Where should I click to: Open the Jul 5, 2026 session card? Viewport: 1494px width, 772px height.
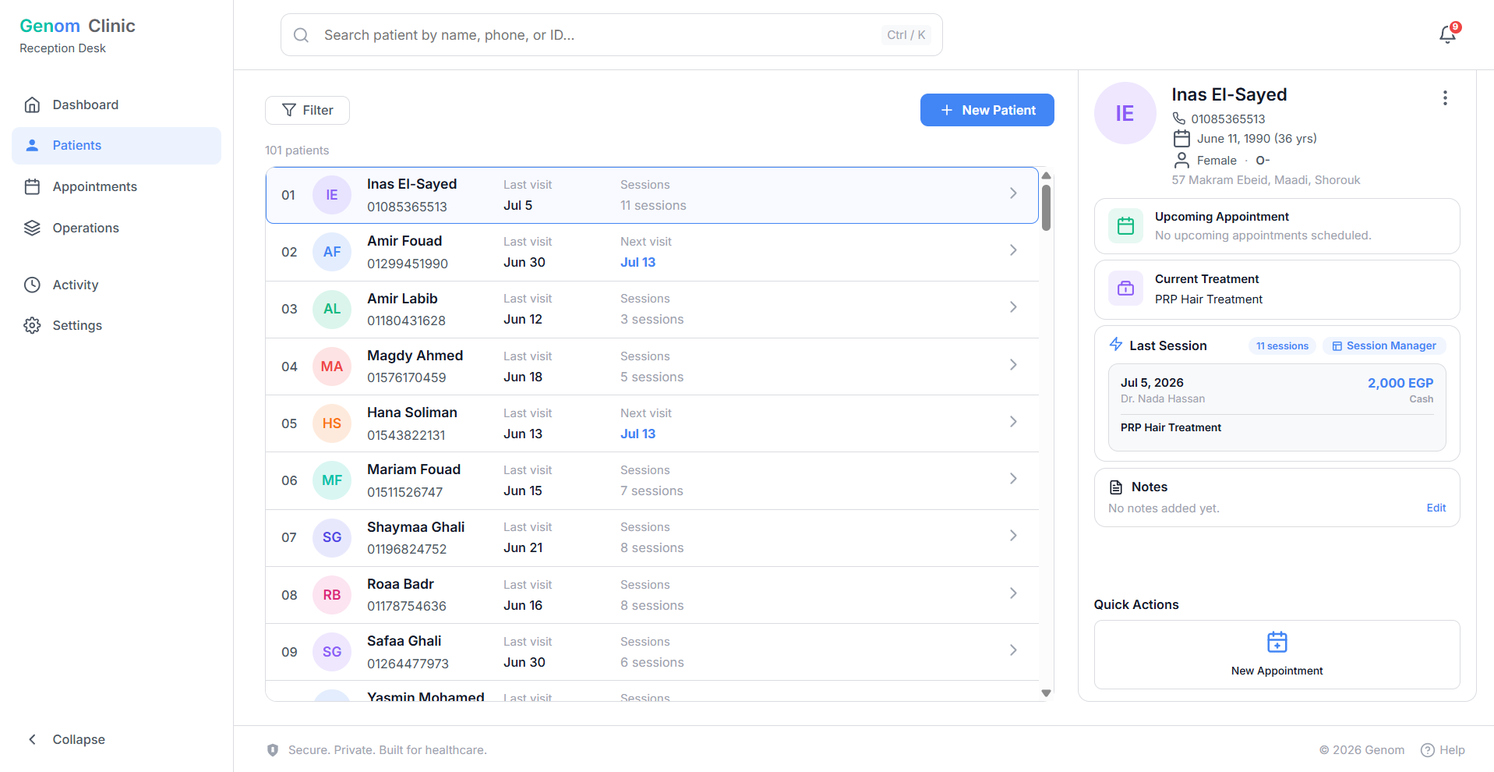(1277, 408)
